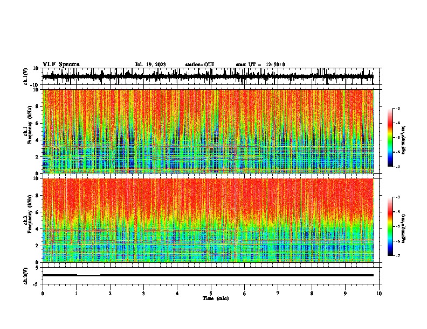This screenshot has width=427, height=329.
Task: Click the "ch.1(V)" waveform axis label
Action: tap(26, 76)
